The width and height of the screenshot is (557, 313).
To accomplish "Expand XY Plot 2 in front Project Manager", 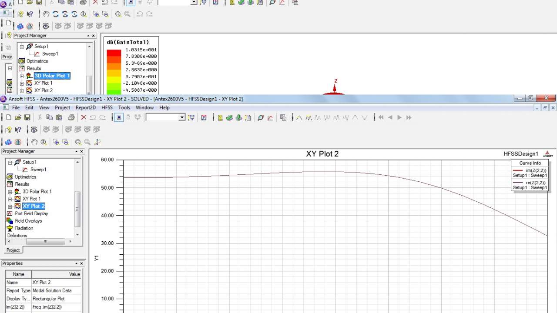I will pos(10,206).
